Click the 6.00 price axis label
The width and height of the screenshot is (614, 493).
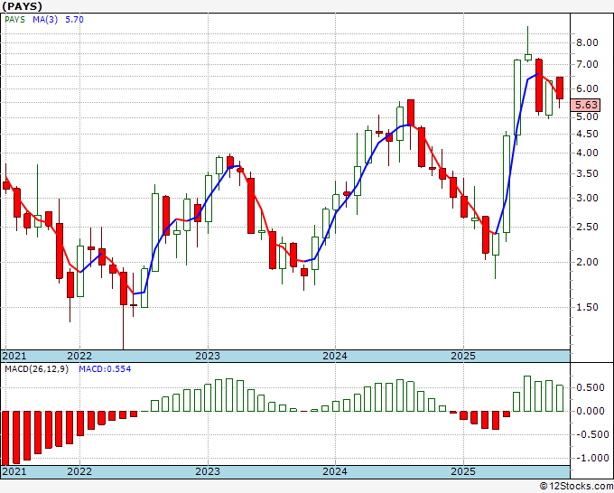point(587,88)
